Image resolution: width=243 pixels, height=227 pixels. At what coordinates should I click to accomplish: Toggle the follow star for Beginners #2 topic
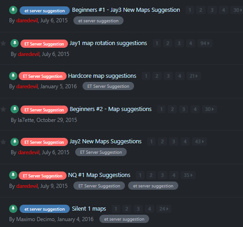pos(3,109)
